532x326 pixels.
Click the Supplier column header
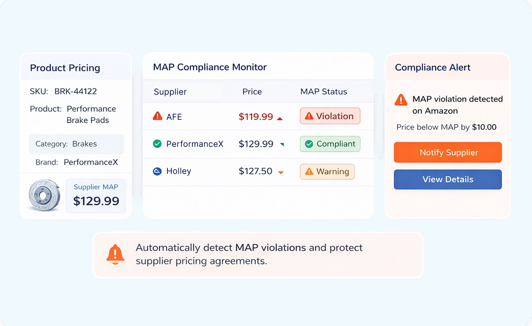click(170, 92)
